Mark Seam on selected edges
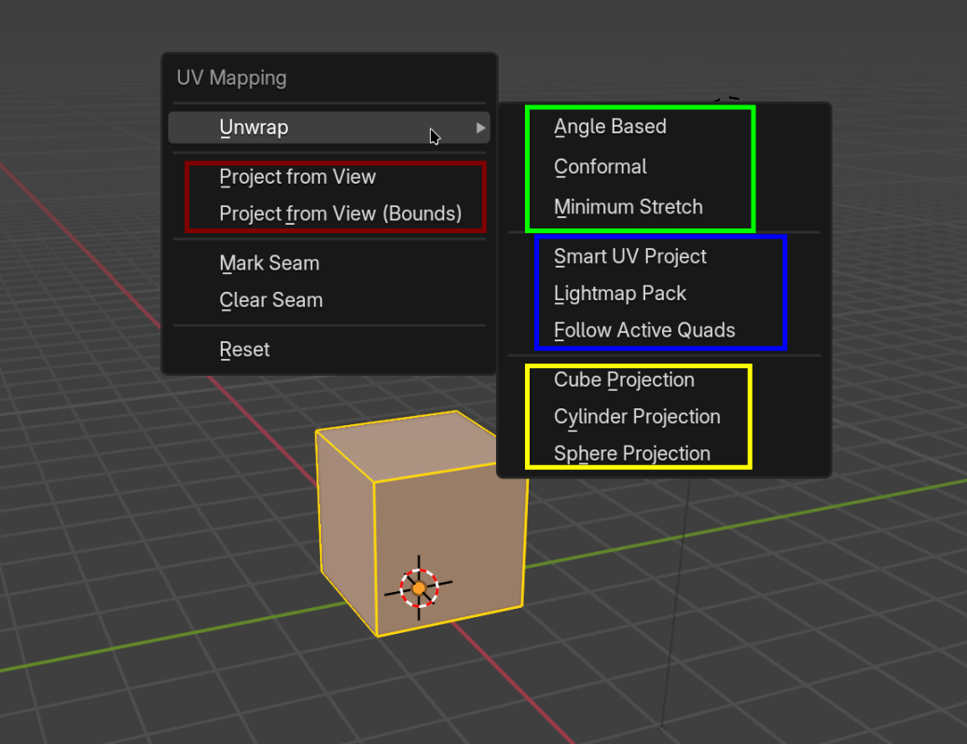967x744 pixels. (x=269, y=264)
